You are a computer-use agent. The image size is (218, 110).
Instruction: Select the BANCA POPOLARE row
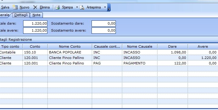[x=109, y=52]
